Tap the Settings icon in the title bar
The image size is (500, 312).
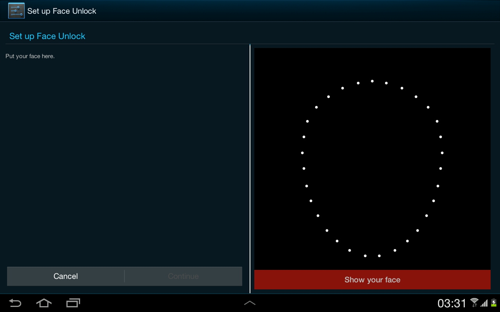(16, 11)
